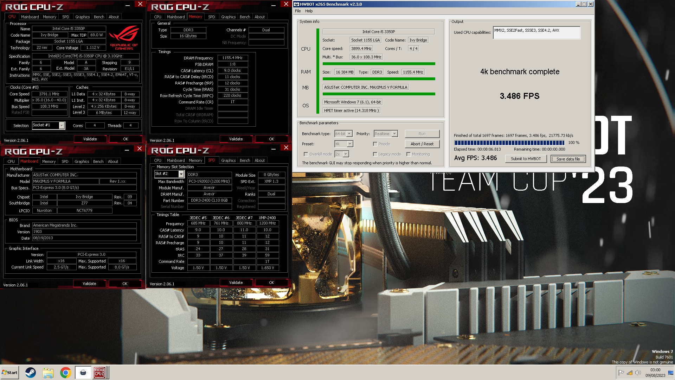This screenshot has height=380, width=675.
Task: Click the Avg FPS: 3.486 label
Action: coord(475,158)
